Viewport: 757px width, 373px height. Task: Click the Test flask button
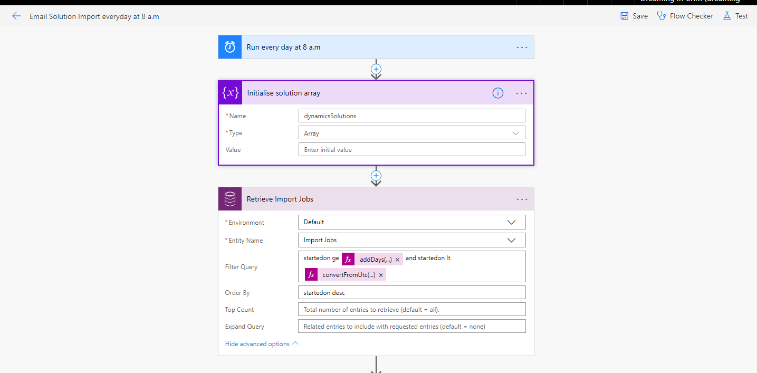[735, 16]
